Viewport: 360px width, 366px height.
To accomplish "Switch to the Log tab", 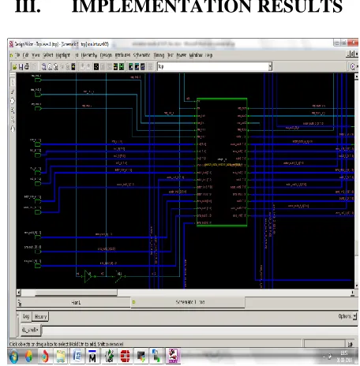I will click(x=26, y=316).
